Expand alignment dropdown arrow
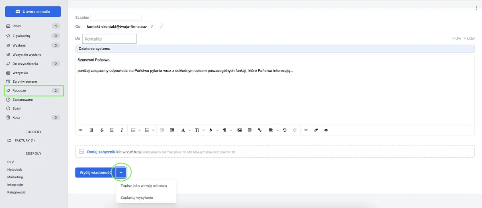The height and width of the screenshot is (208, 482). [277, 130]
